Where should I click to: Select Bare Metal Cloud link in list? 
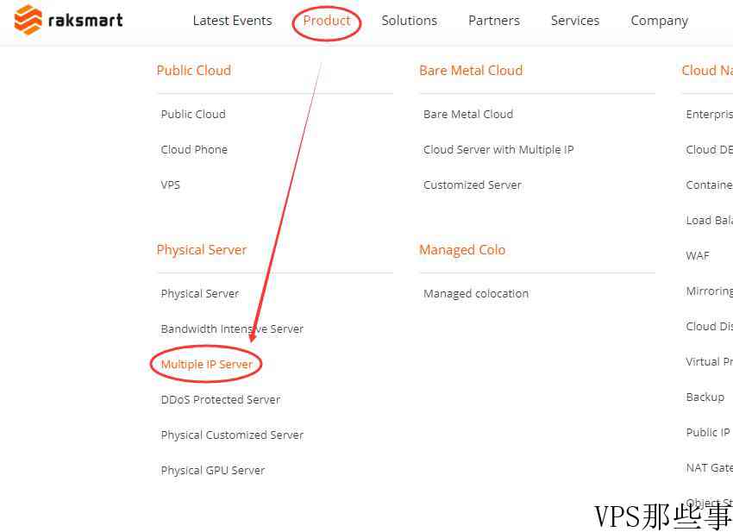[468, 114]
